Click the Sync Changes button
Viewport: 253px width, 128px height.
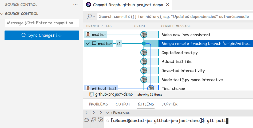(42, 35)
